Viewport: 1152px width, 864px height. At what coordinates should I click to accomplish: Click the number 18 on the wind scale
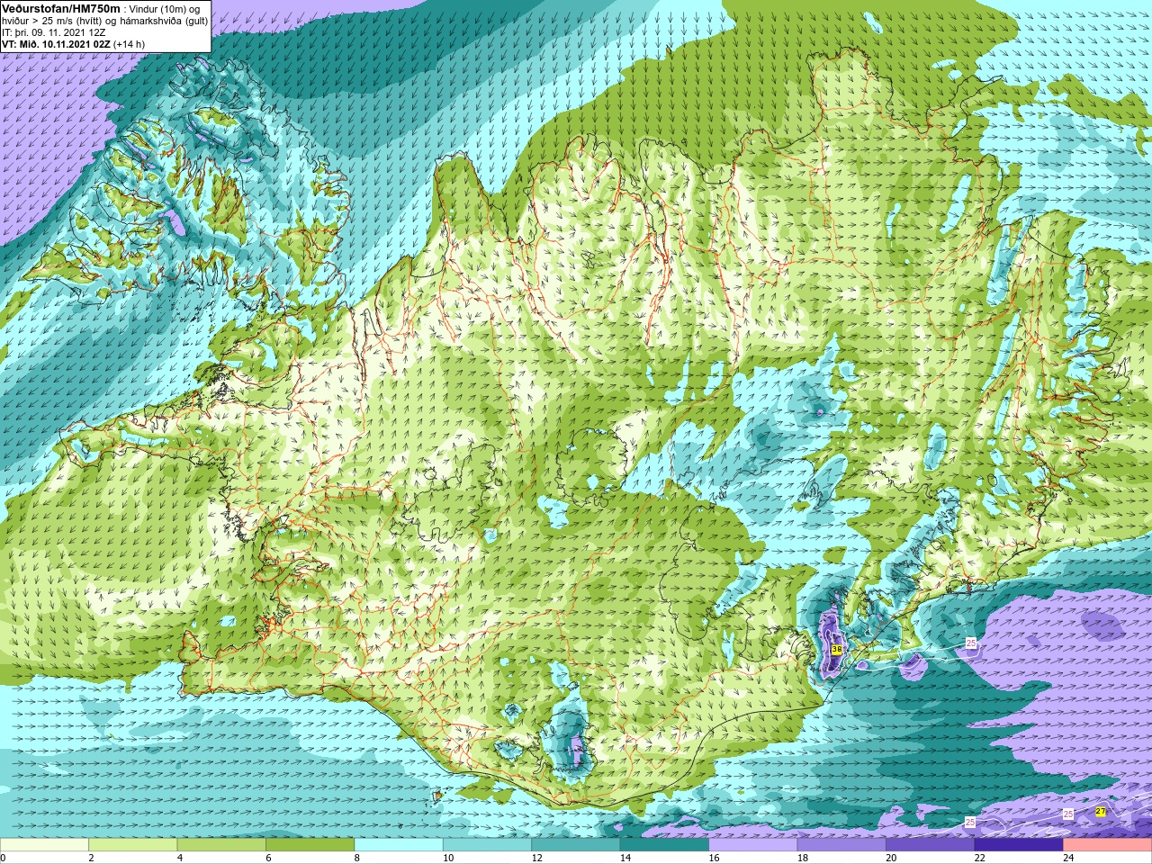803,858
